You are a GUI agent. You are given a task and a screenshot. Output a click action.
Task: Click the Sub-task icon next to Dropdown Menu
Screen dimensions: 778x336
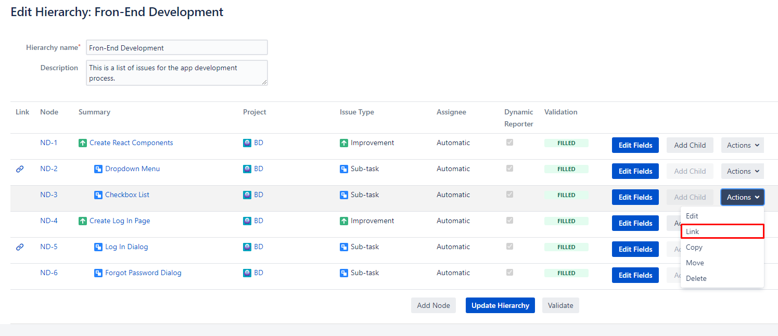[x=98, y=169]
